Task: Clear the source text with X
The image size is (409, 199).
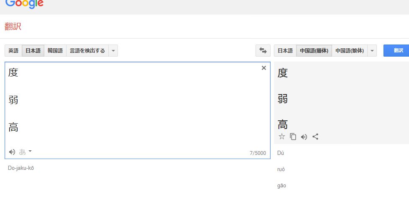Action: tap(263, 68)
